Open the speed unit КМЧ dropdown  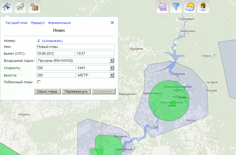tap(112, 68)
